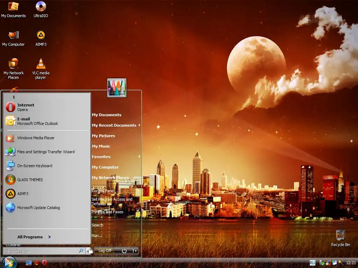The height and width of the screenshot is (268, 358).
Task: Select My Network Places desktop icon
Action: point(13,69)
